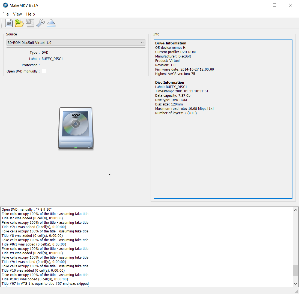299x294 pixels.
Task: Select the 'Manufacturer: DiscSoft' line
Action: coord(173,56)
